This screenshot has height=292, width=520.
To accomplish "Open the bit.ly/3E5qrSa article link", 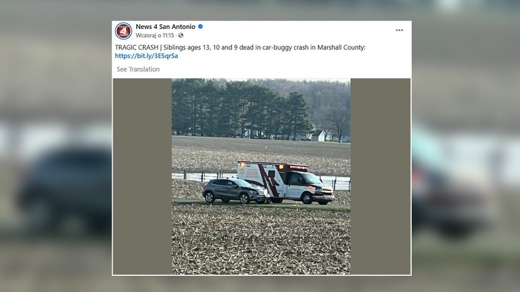I will pos(147,56).
